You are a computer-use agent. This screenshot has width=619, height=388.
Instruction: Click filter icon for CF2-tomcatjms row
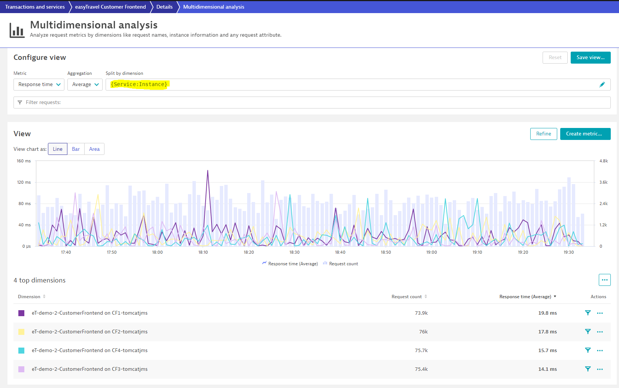point(588,332)
